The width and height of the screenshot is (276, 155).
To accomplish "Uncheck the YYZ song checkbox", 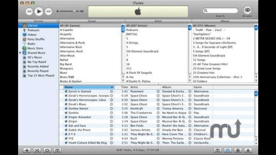I will point(66,139).
